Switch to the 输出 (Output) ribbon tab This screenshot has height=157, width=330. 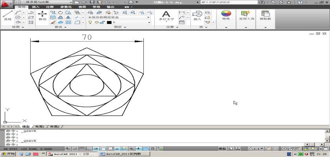point(110,7)
